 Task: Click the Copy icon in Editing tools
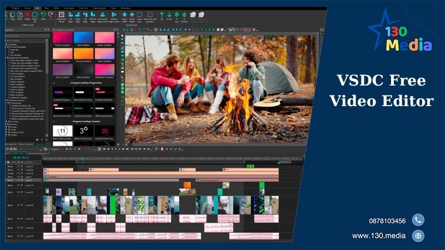pyautogui.click(x=12, y=15)
